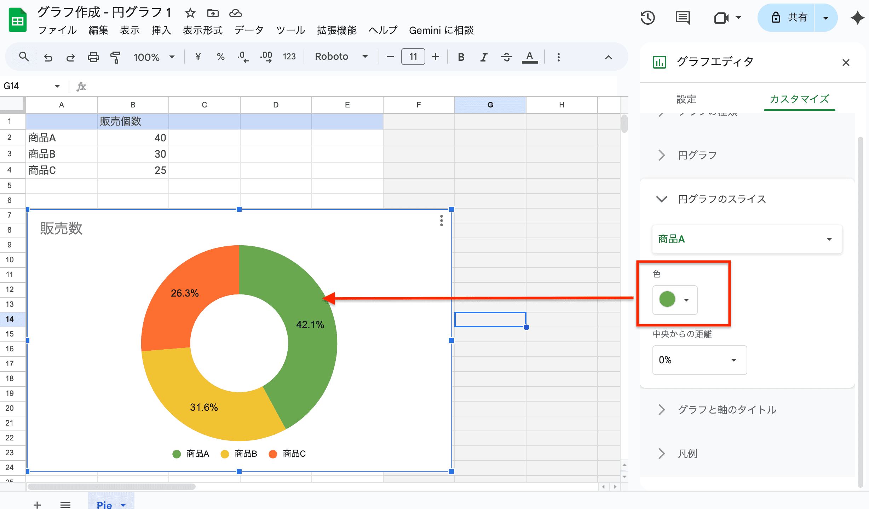
Task: Toggle bold formatting
Action: click(x=461, y=57)
